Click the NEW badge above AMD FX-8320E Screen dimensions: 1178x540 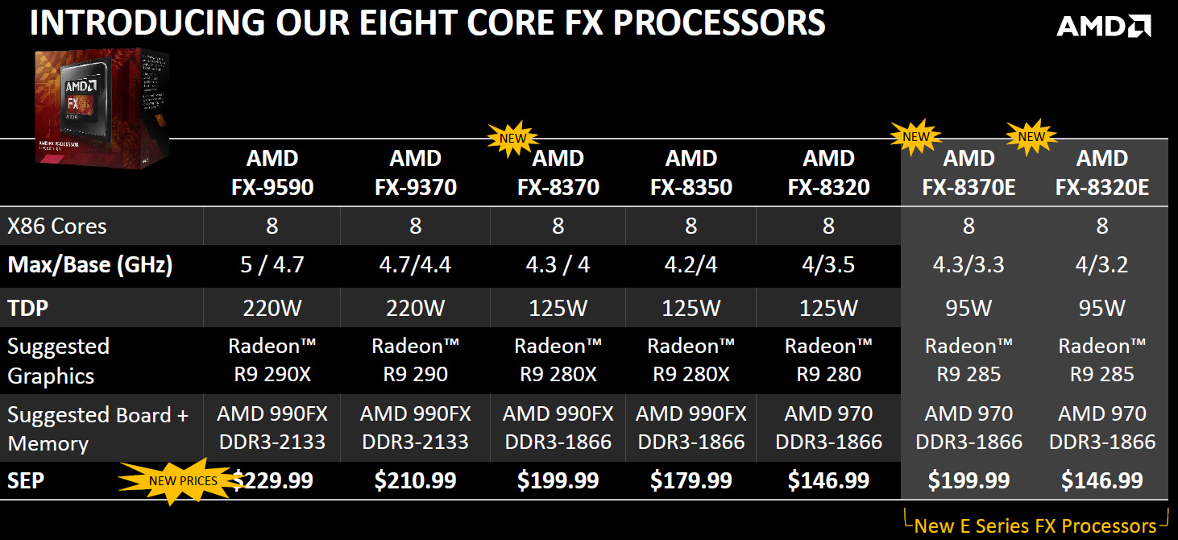1031,136
